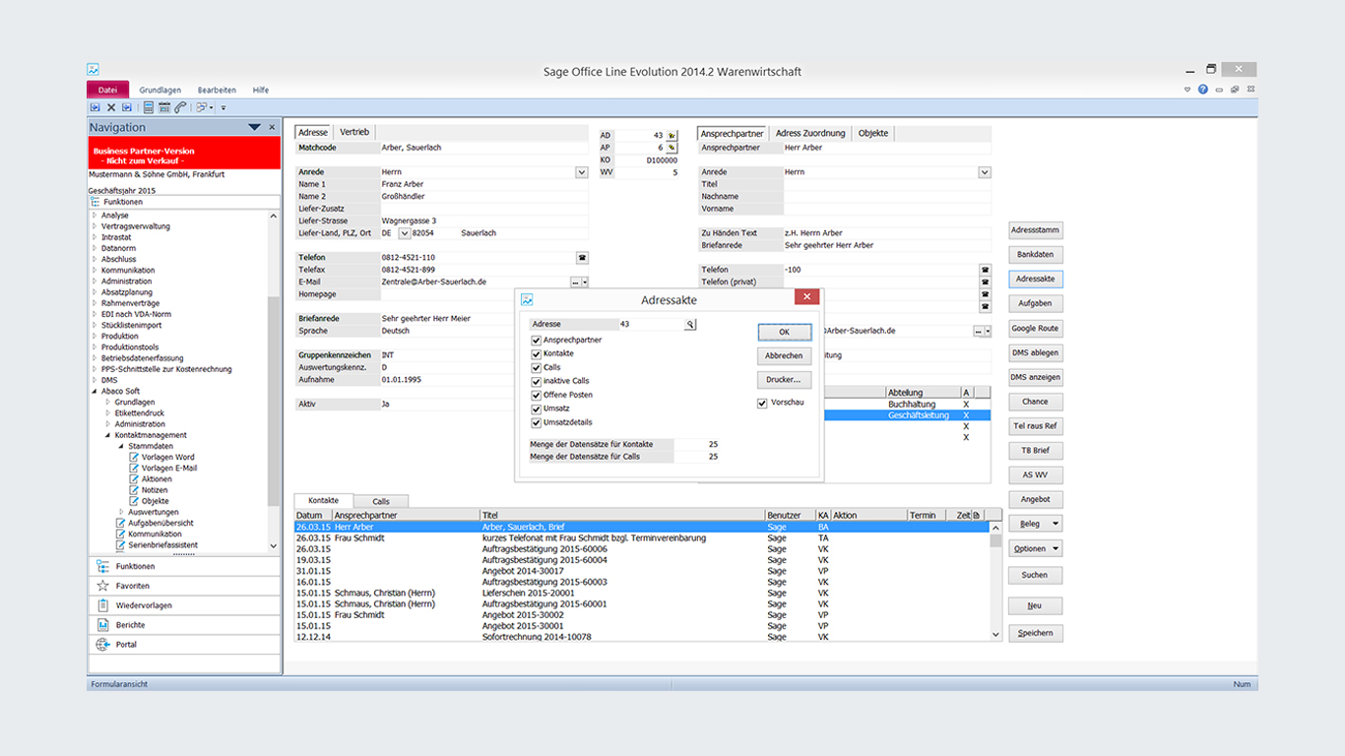1345x756 pixels.
Task: Open the Beleg button dropdown
Action: pyautogui.click(x=1057, y=524)
